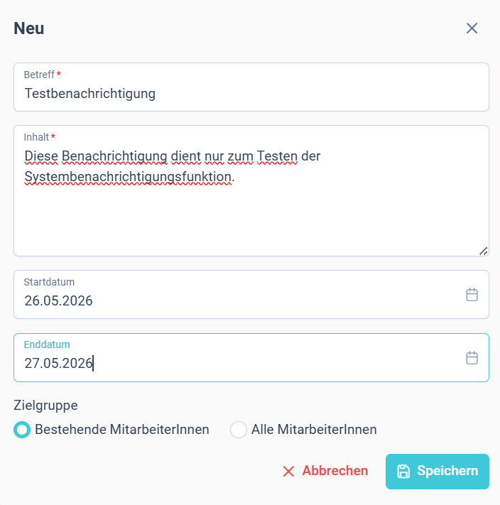The image size is (500, 505).
Task: Click the red X icon beside Abbrechen
Action: coord(288,471)
